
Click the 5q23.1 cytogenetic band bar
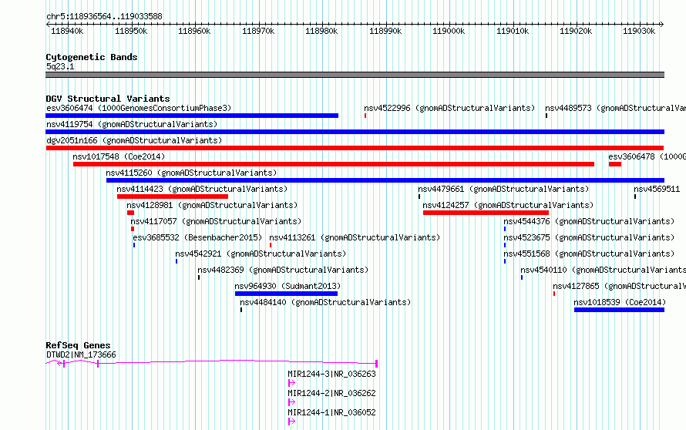(x=355, y=75)
